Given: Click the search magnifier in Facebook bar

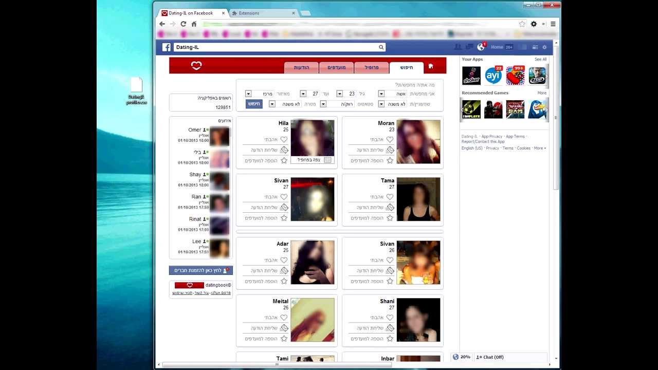Looking at the screenshot, I should pyautogui.click(x=381, y=47).
